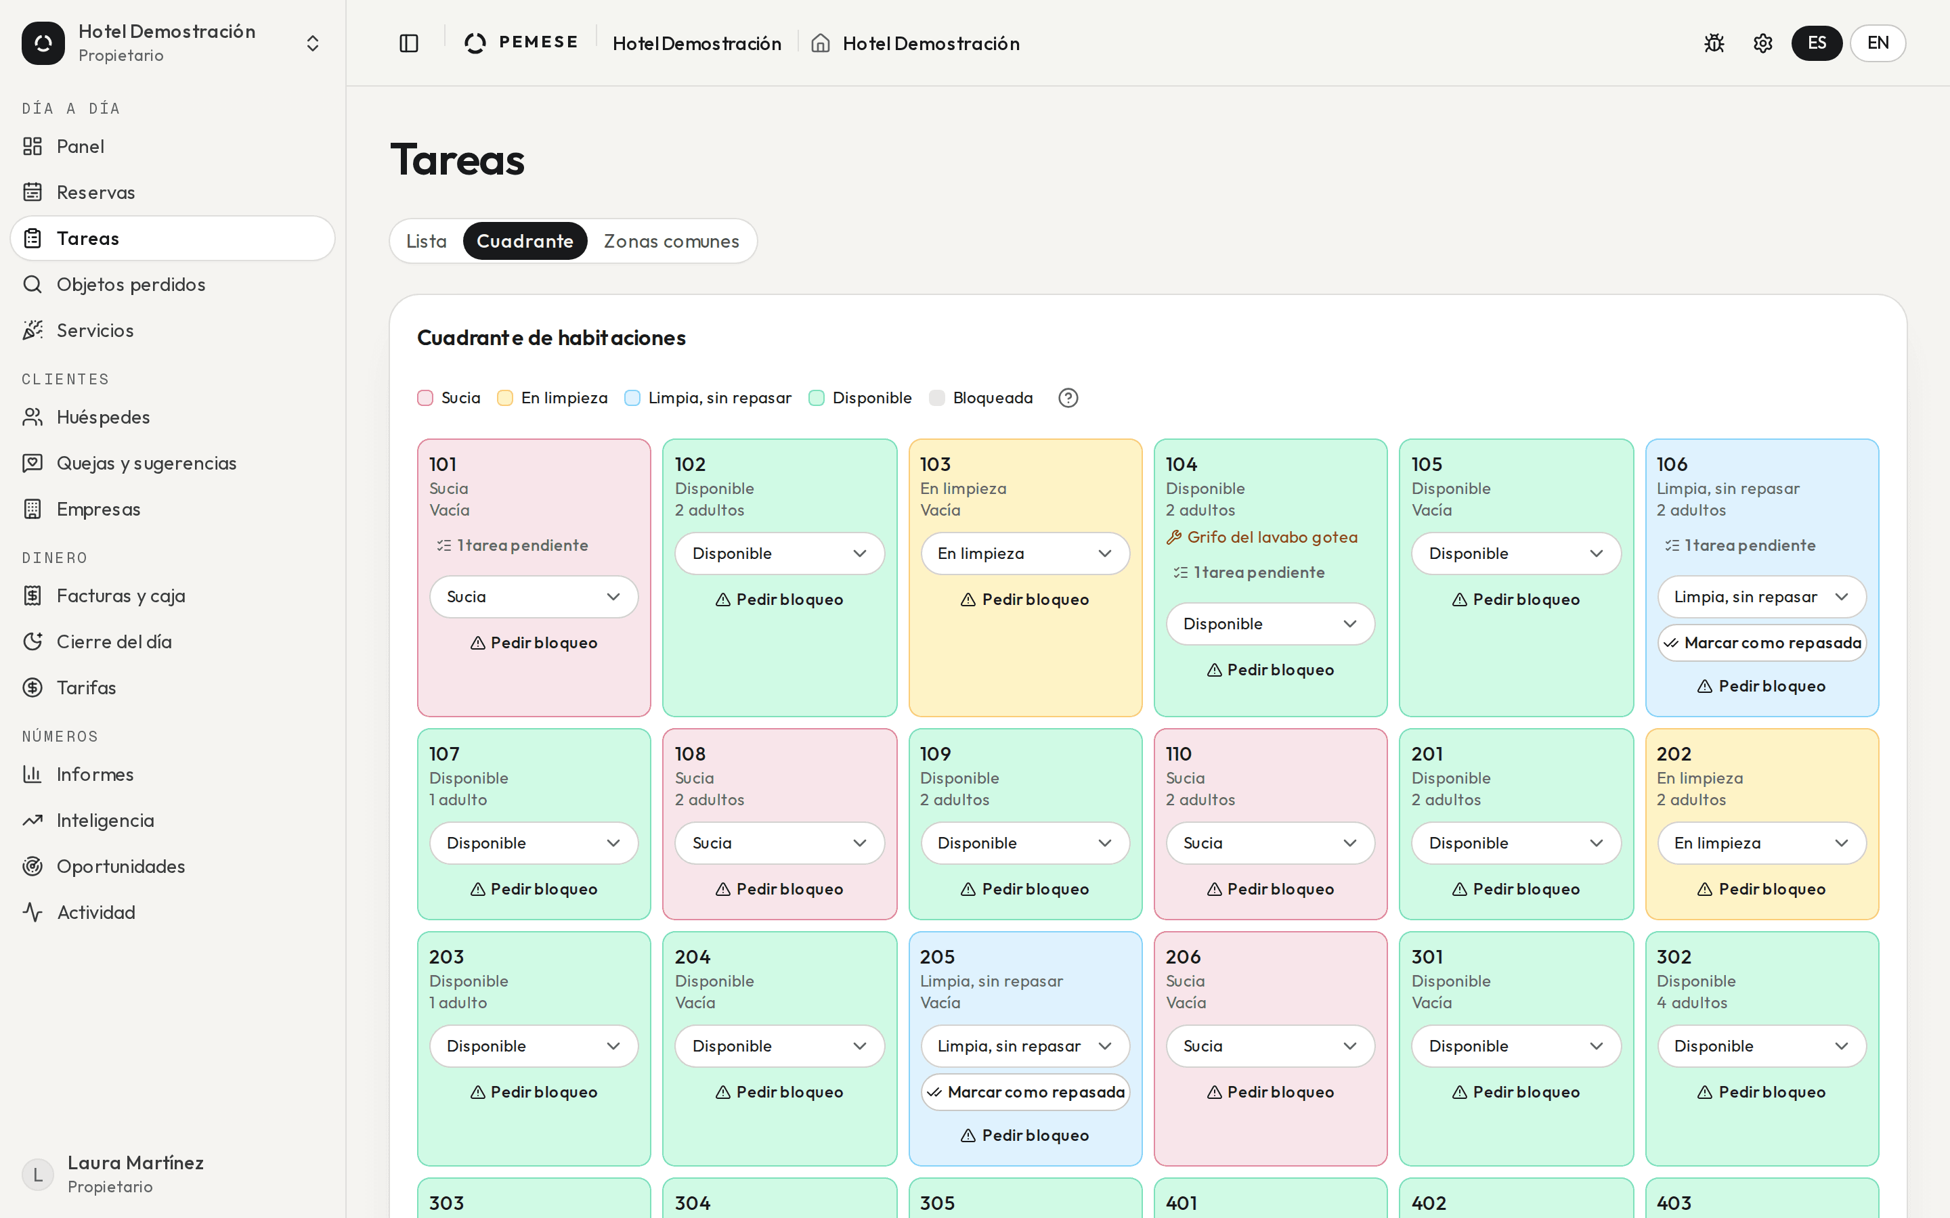Open Cierre del día
The width and height of the screenshot is (1950, 1218).
point(173,642)
